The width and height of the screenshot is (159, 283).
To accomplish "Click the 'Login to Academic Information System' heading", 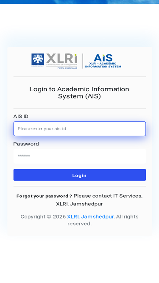I will pos(79,92).
